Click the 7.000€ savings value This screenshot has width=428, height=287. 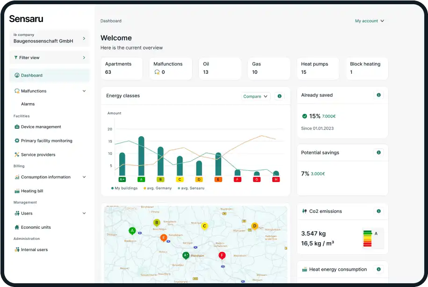pos(329,116)
